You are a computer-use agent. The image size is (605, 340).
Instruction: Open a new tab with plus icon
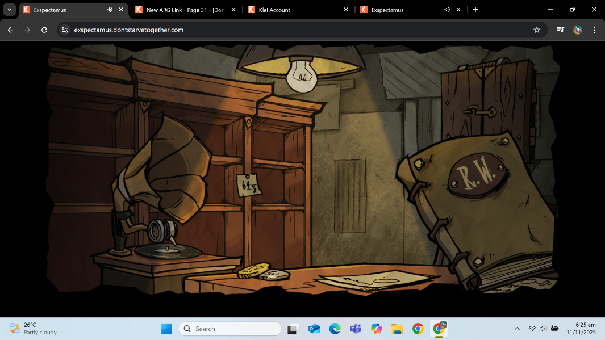(475, 10)
